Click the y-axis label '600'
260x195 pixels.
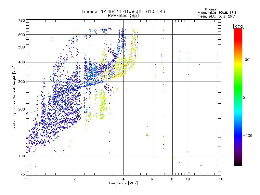pyautogui.click(x=21, y=35)
